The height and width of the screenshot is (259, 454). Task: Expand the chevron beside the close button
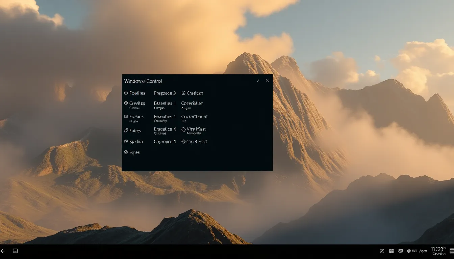tap(258, 80)
